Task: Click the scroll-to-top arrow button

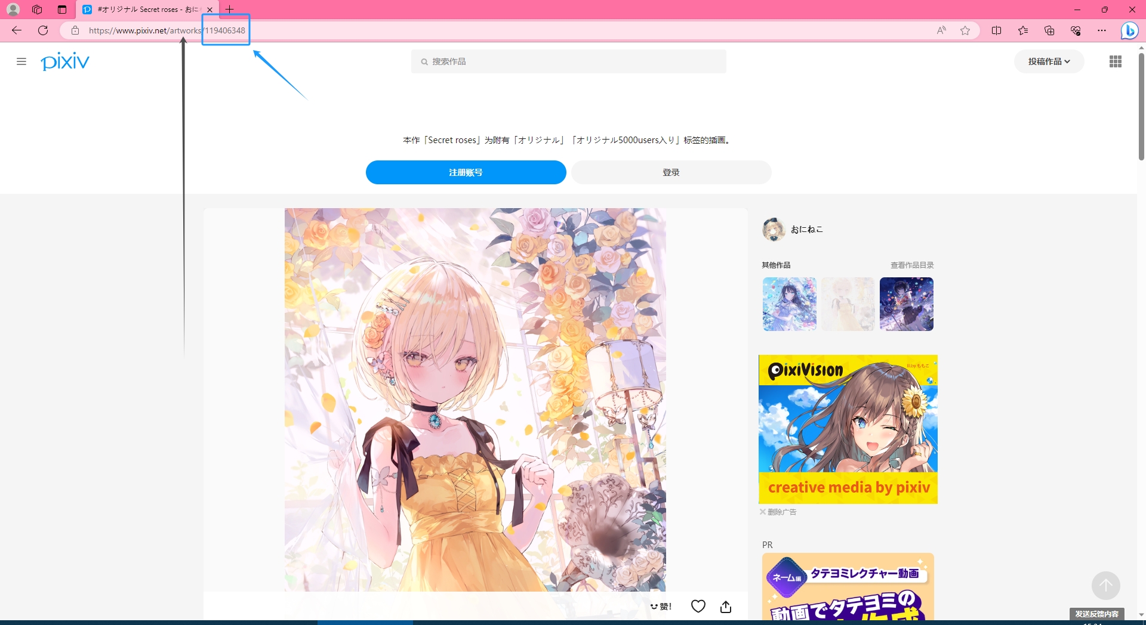Action: point(1105,586)
